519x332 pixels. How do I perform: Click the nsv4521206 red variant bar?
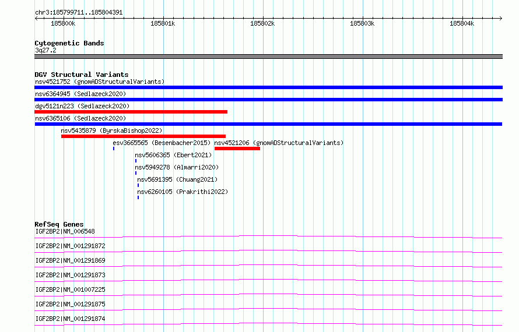pyautogui.click(x=237, y=149)
